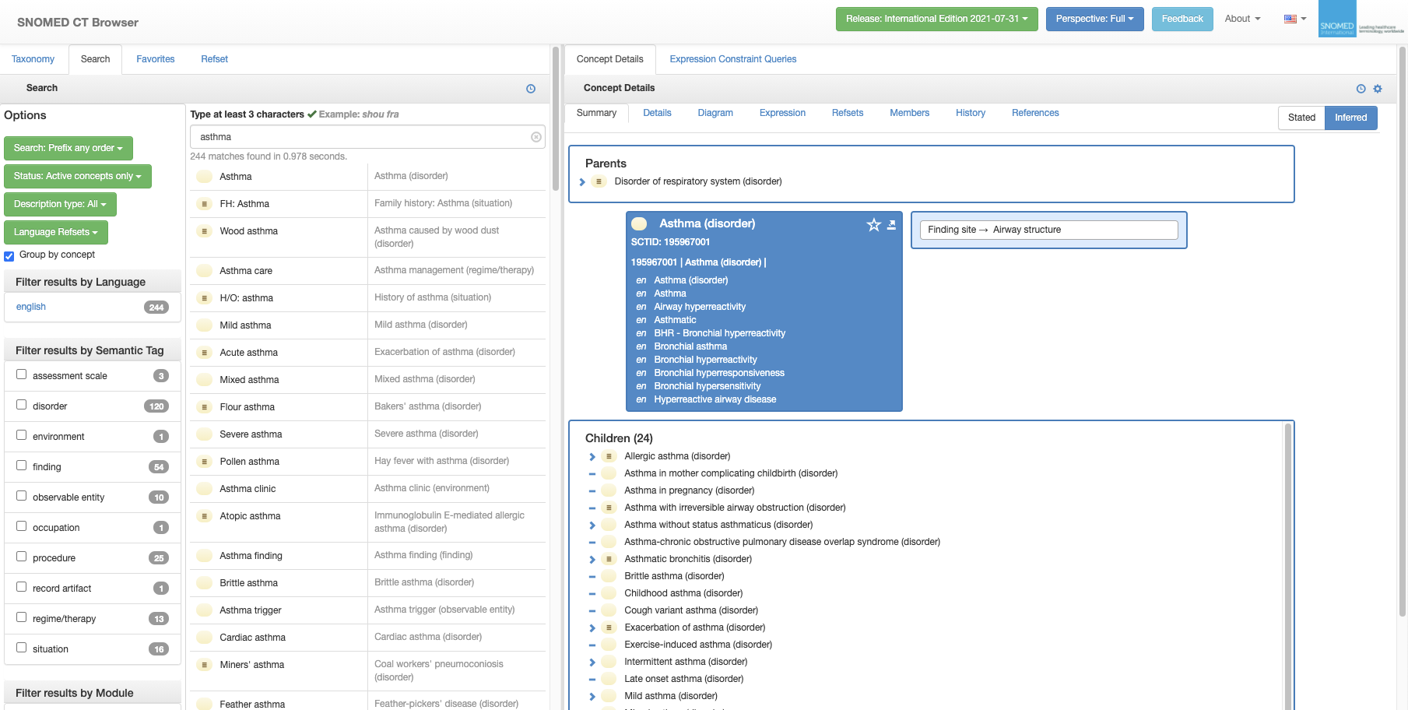Click the icon beside the favorite star
The height and width of the screenshot is (710, 1408).
(892, 225)
